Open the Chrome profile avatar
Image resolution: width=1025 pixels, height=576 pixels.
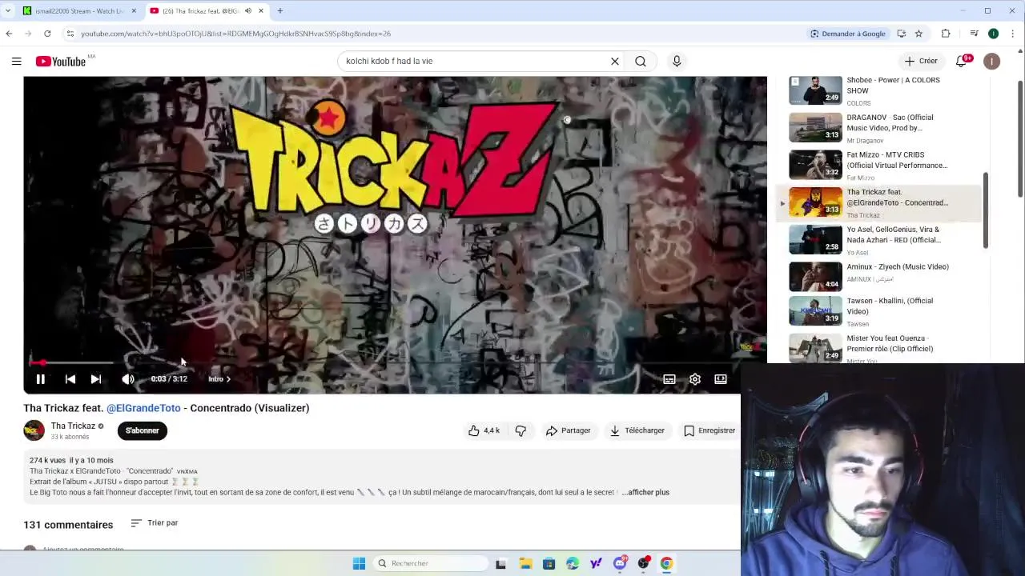(994, 34)
